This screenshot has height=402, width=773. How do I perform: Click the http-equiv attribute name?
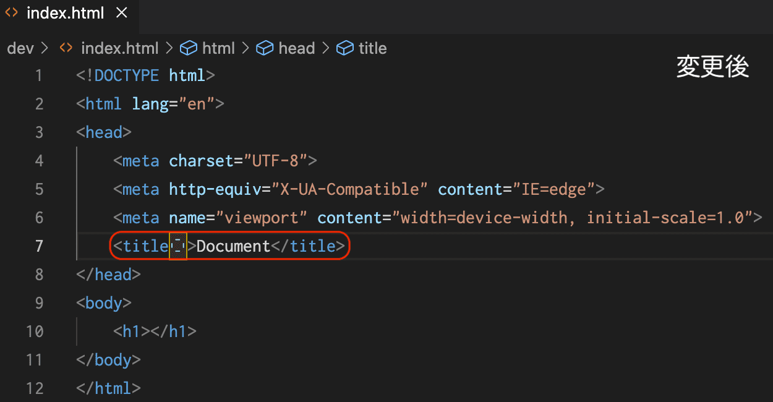[215, 189]
